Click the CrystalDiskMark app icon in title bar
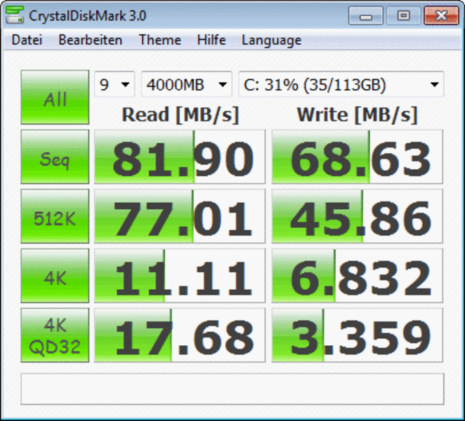The image size is (465, 421). 15,15
